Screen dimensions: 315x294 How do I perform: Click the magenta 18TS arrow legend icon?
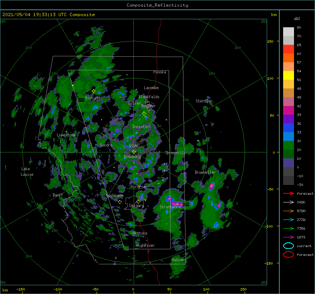[x=288, y=237]
